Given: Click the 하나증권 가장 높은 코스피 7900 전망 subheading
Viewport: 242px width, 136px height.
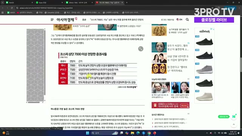Looking at the screenshot, I should [x=68, y=109].
